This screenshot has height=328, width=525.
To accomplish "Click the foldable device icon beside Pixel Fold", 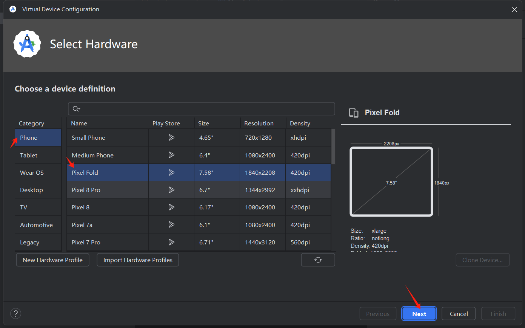I will (354, 113).
